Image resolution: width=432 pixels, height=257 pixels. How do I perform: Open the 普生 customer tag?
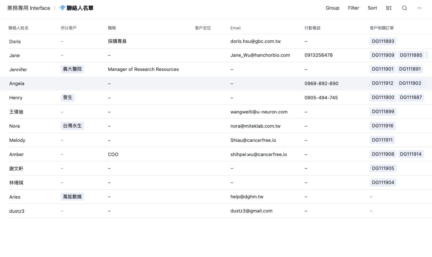68,98
